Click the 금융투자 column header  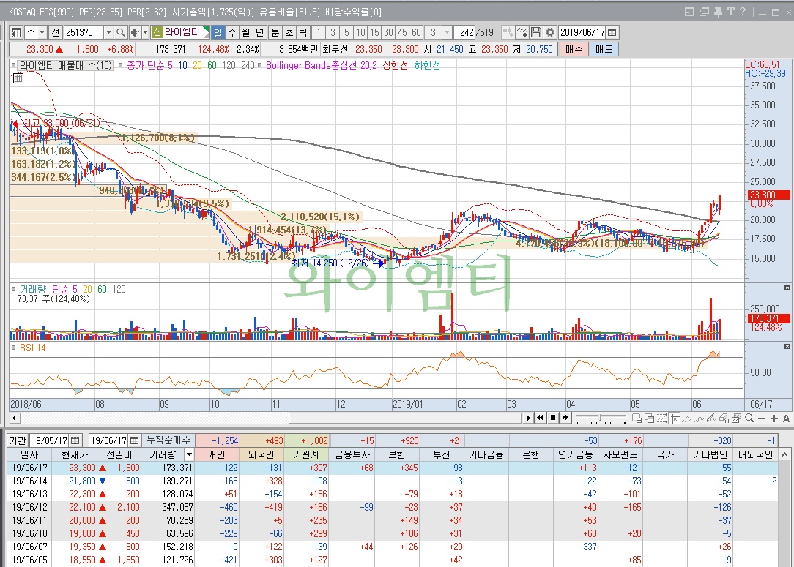tap(352, 454)
